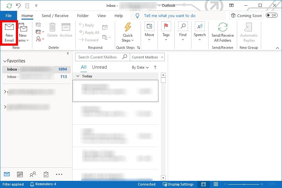
Task: Click the Reminders bell in status bar
Action: (43, 184)
